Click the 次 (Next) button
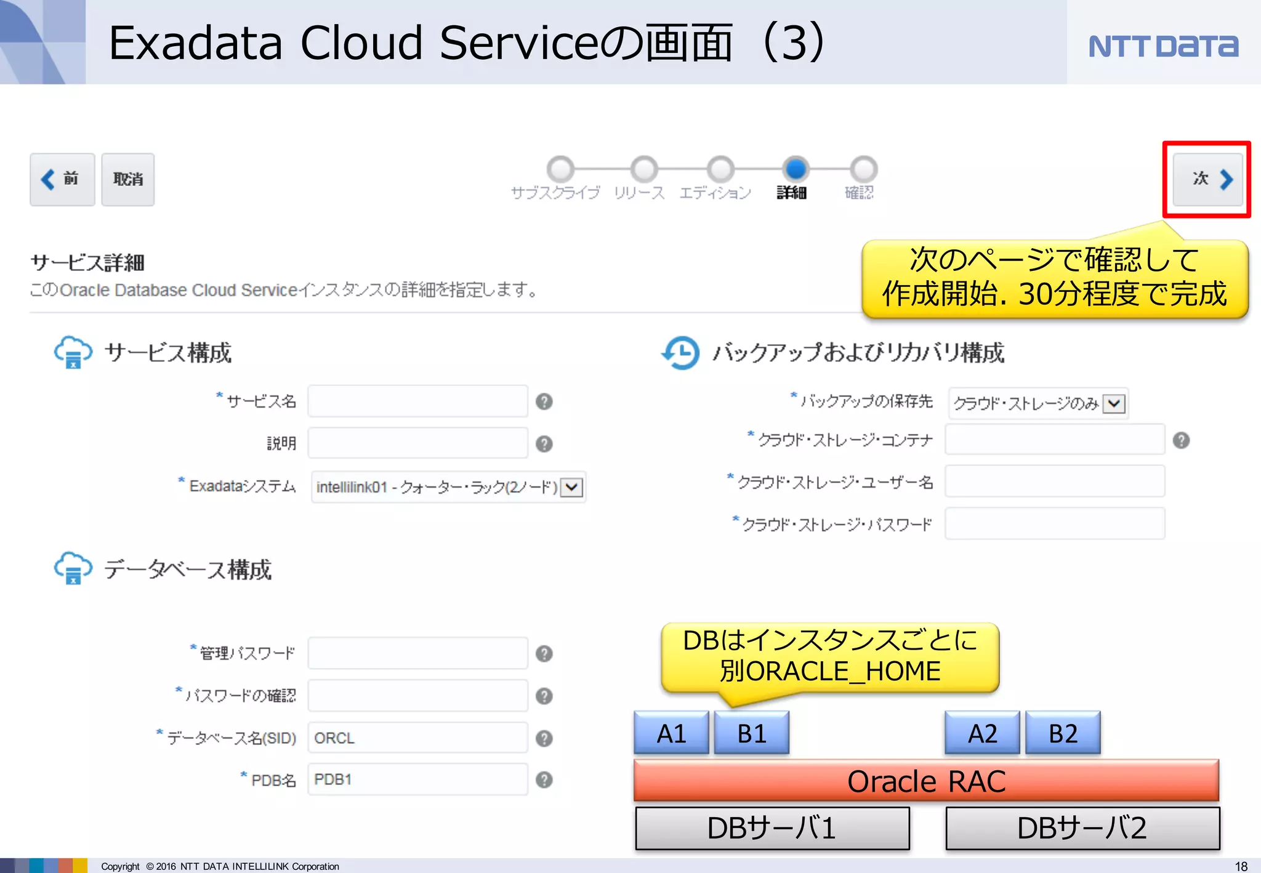Screen dimensions: 1261x873 point(1207,179)
